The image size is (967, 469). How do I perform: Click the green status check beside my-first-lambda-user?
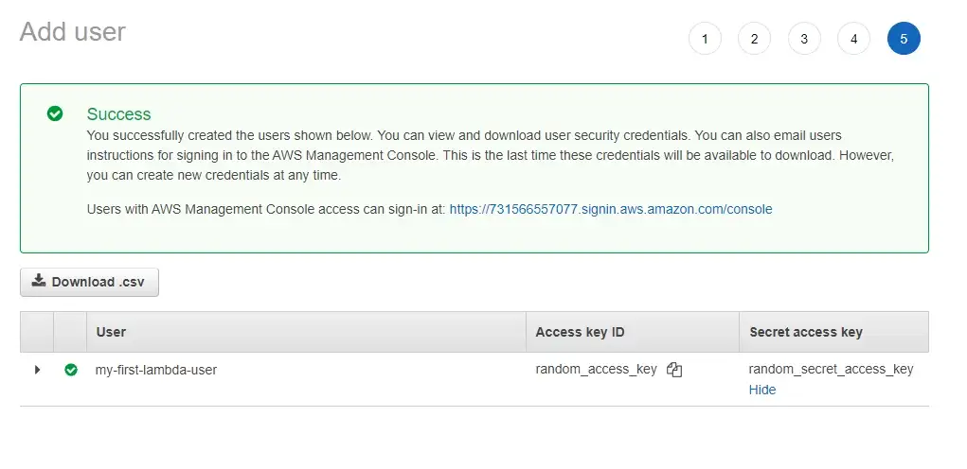point(70,370)
